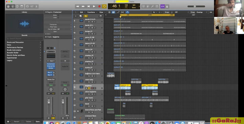Open the Library panel from the toolbar
244x124 pixels.
pyautogui.click(x=8, y=6)
